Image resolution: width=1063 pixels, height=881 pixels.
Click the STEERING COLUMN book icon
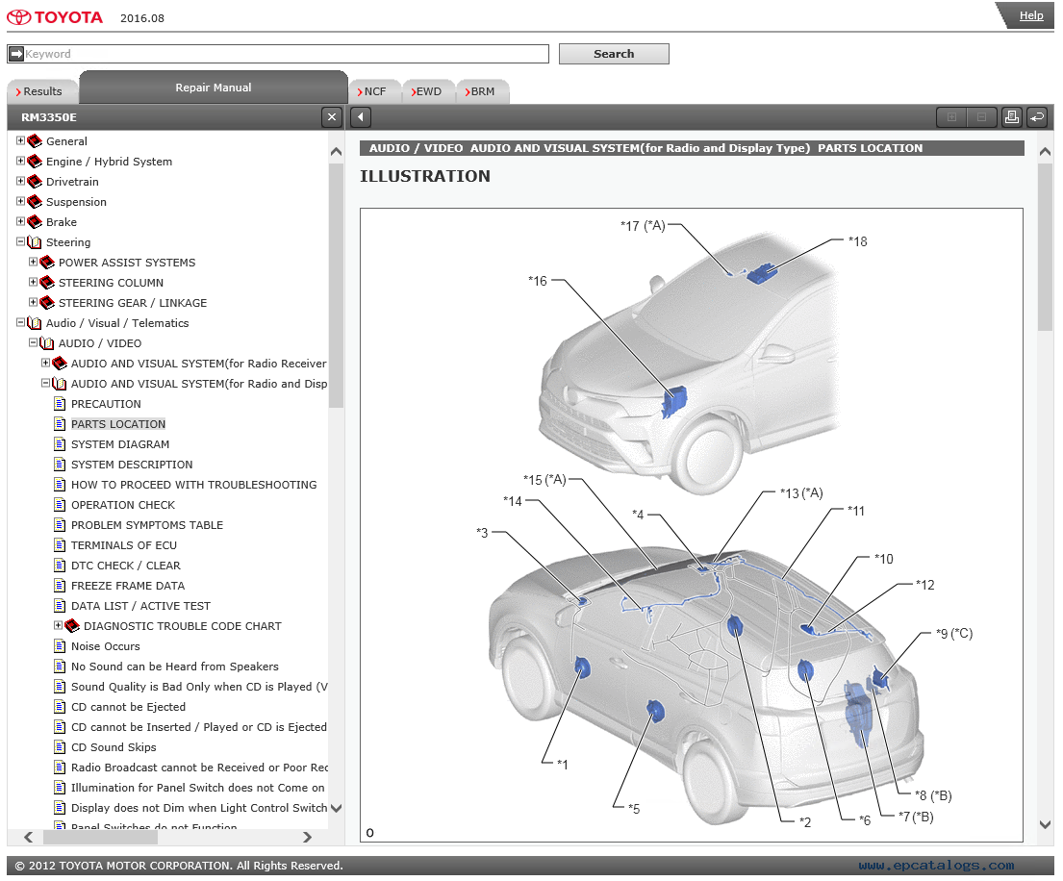click(x=47, y=283)
